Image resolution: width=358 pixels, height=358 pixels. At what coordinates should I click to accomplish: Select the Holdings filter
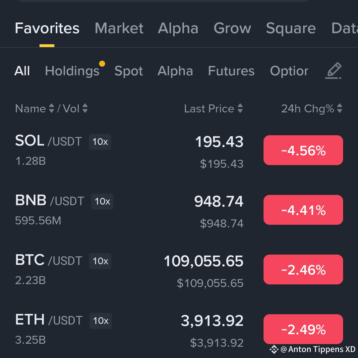tap(72, 71)
